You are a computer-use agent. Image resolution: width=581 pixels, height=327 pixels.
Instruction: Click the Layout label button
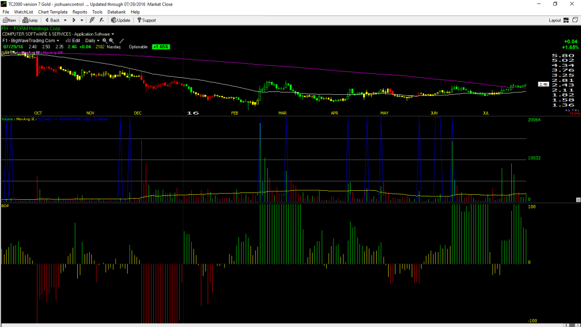[x=554, y=20]
